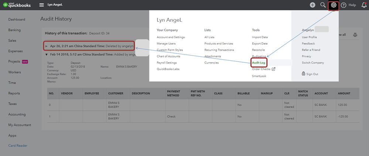Image resolution: width=369 pixels, height=156 pixels.
Task: Choose Import Data tool
Action: (260, 37)
